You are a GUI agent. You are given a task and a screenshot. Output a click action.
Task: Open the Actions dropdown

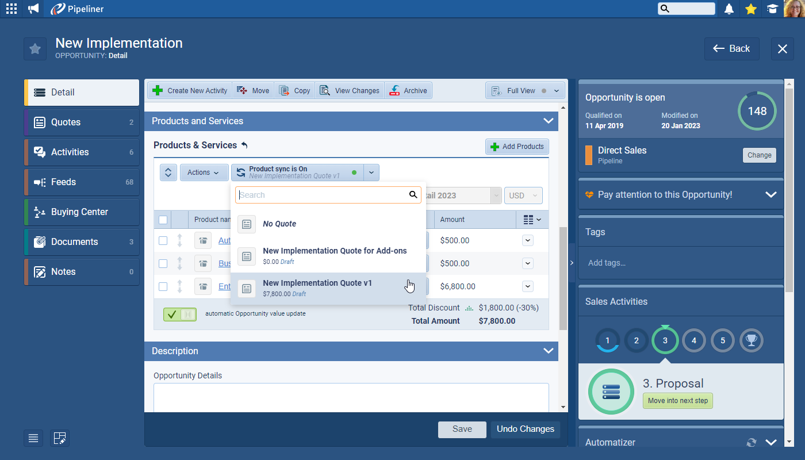tap(203, 172)
